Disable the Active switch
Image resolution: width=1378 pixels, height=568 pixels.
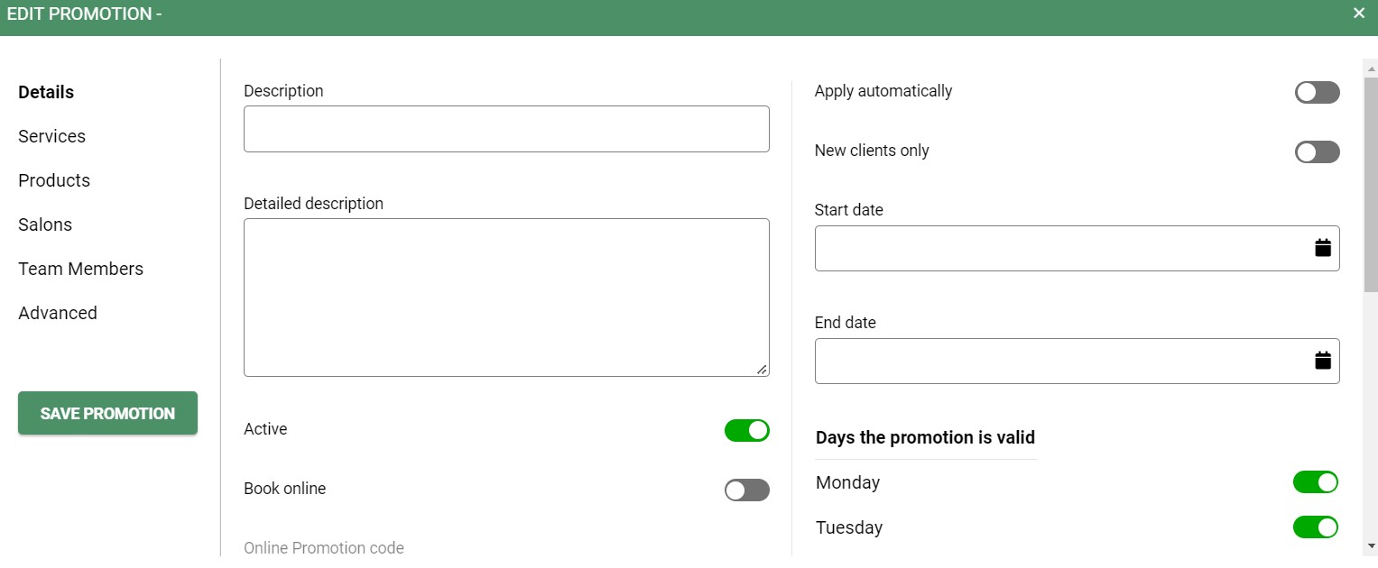[x=747, y=430]
